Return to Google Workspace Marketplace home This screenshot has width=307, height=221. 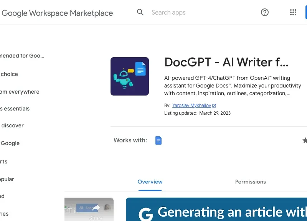(x=58, y=13)
